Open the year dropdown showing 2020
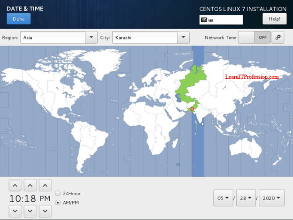 pos(271,198)
